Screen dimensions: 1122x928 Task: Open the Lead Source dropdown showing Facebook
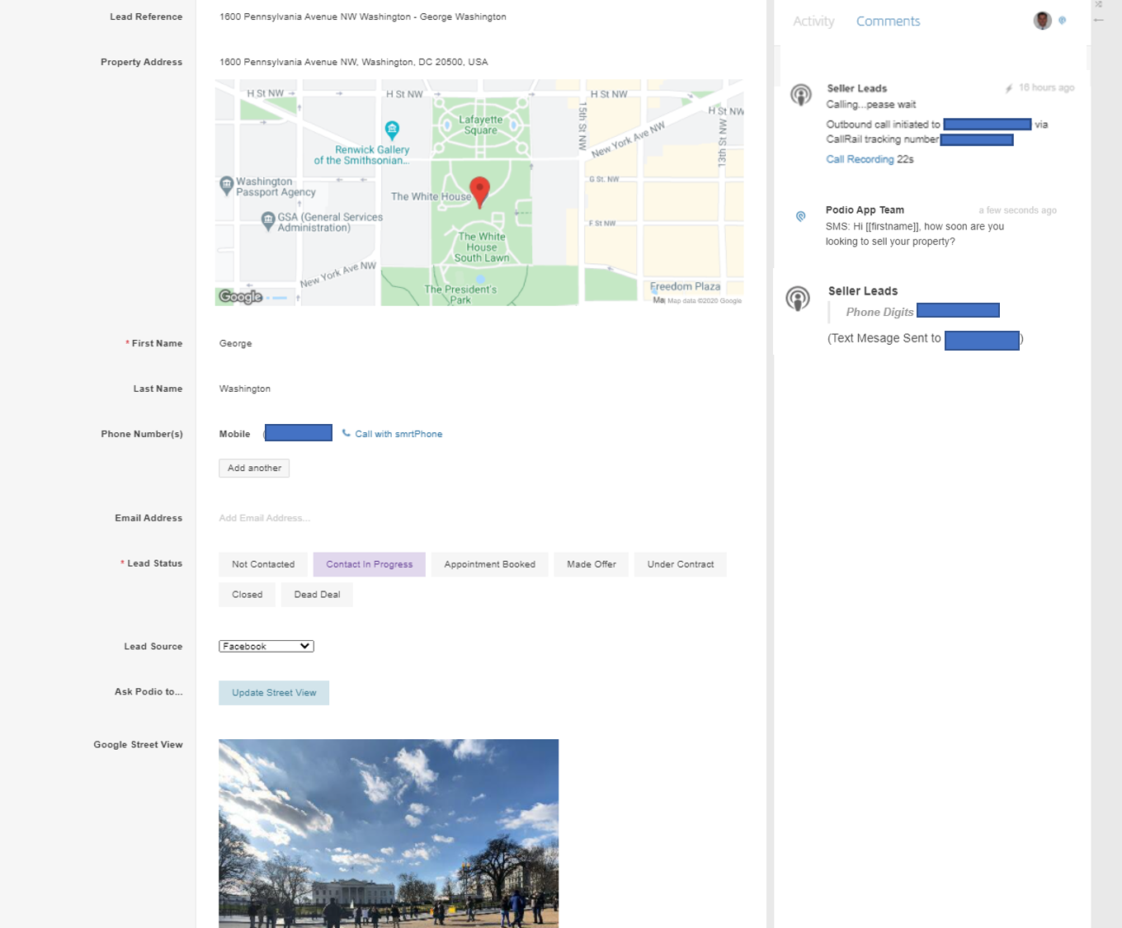[x=266, y=646]
